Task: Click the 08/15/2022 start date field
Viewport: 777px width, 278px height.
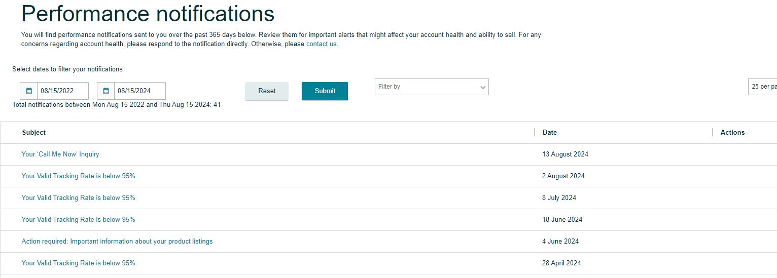Action: (x=63, y=91)
